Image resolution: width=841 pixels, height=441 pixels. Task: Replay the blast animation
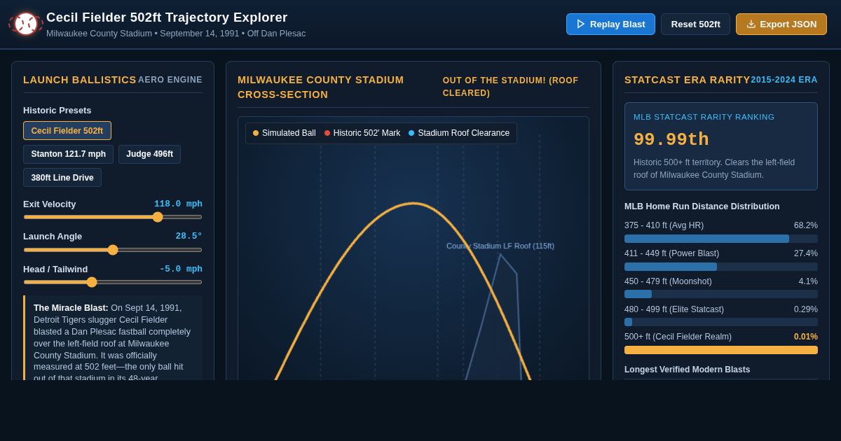(610, 24)
